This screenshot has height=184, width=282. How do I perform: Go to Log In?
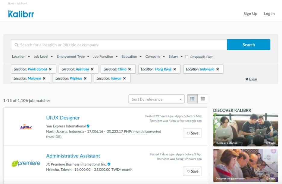tap(269, 14)
